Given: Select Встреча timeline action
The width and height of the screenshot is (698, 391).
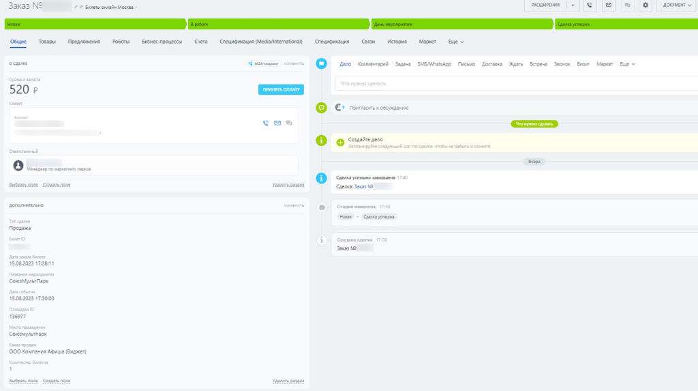Looking at the screenshot, I should click(538, 64).
